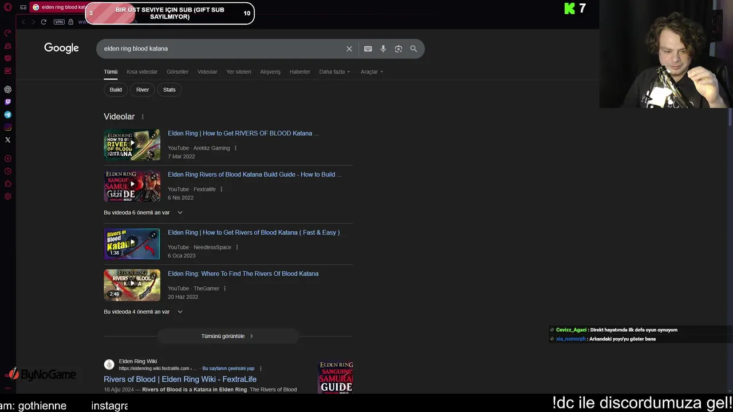733x412 pixels.
Task: Select the browser tab 'elden ring blood kat'
Action: [58, 7]
